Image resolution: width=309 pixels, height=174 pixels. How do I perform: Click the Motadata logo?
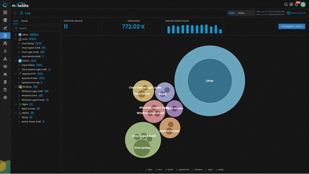(x=20, y=5)
